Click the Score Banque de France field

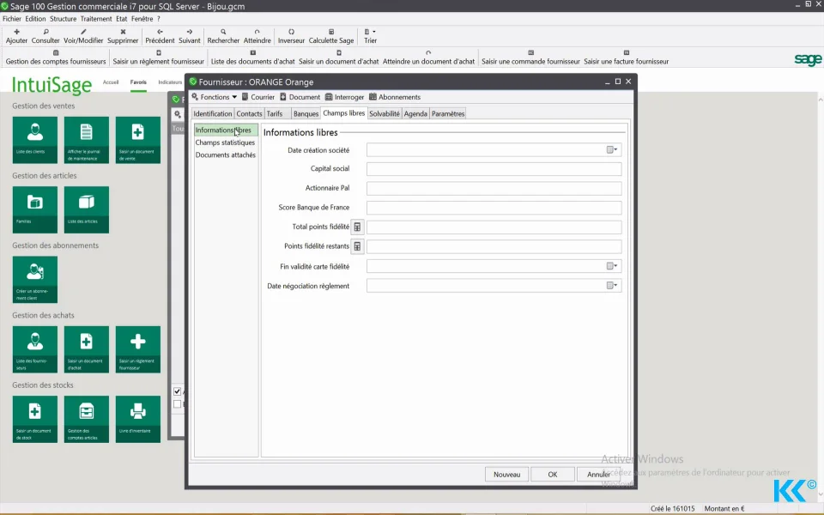click(494, 208)
